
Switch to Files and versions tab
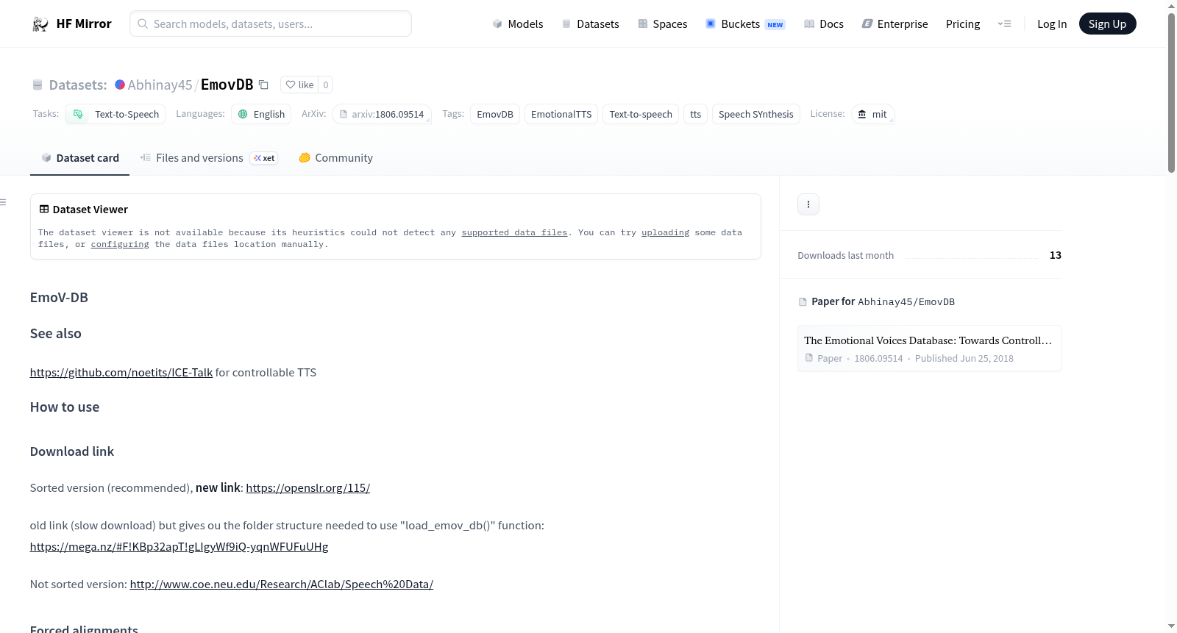(209, 158)
